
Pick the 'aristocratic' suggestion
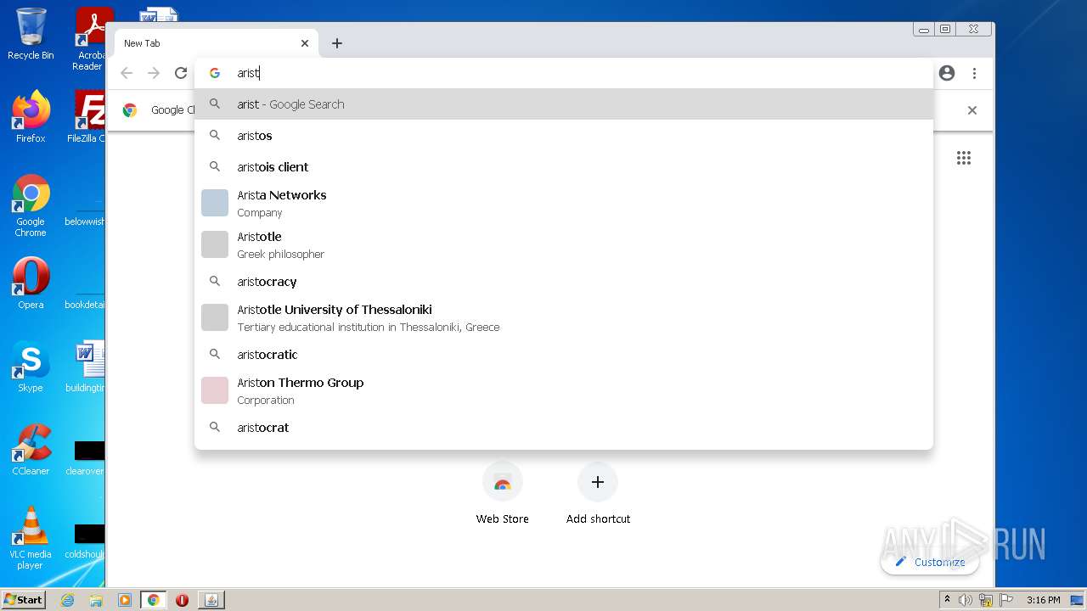[564, 355]
